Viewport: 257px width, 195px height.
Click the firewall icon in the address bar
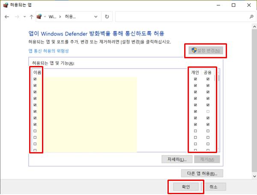(39, 16)
